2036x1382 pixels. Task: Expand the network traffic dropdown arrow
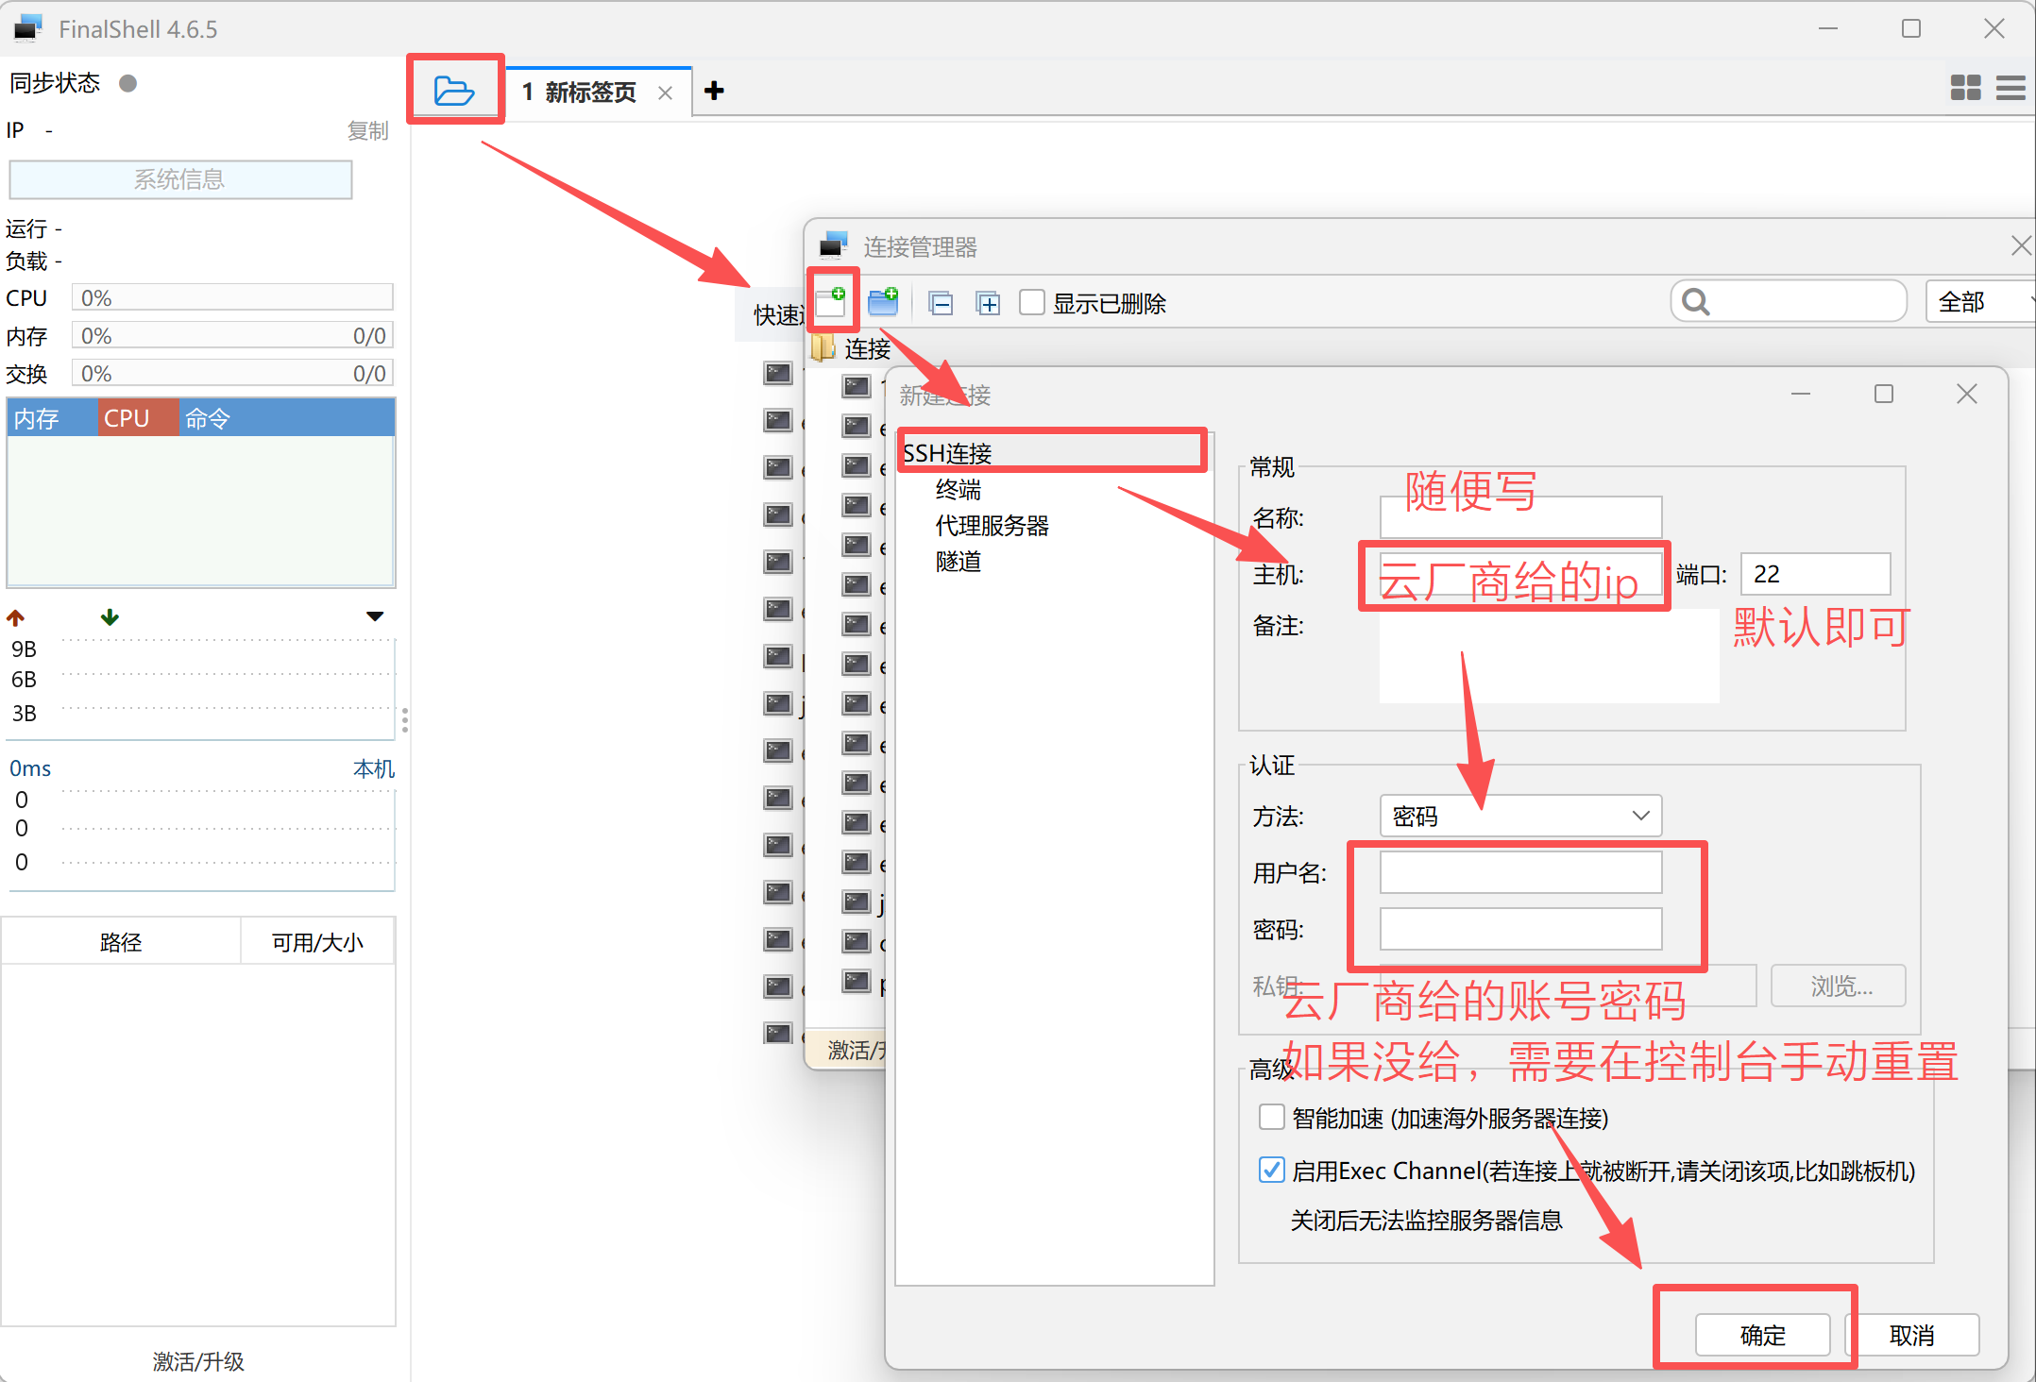click(x=375, y=615)
